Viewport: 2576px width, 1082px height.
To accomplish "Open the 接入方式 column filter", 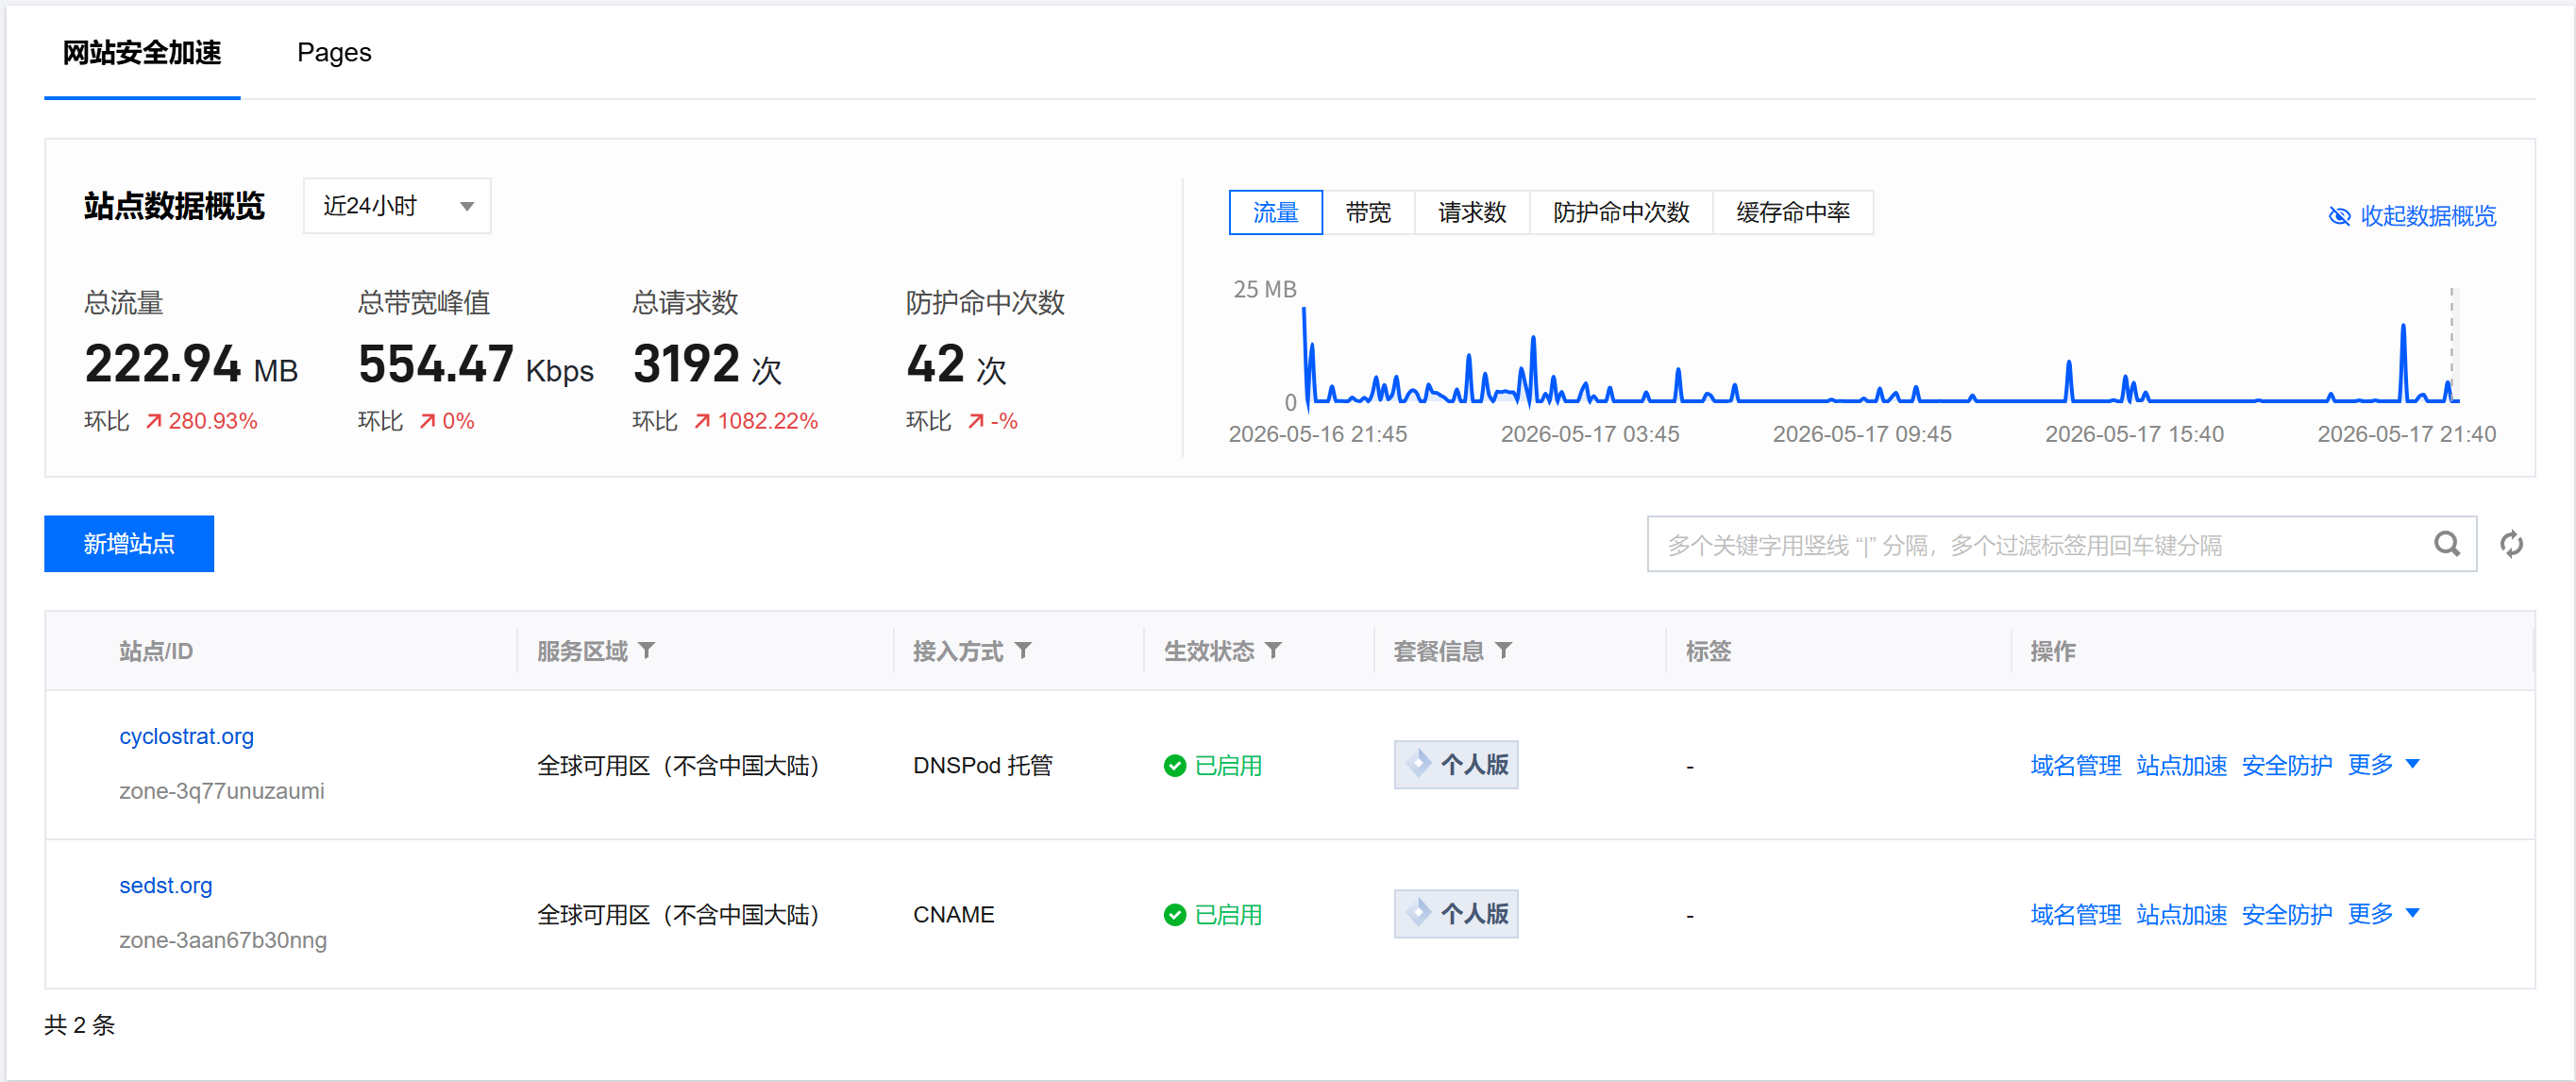I will click(x=1022, y=651).
